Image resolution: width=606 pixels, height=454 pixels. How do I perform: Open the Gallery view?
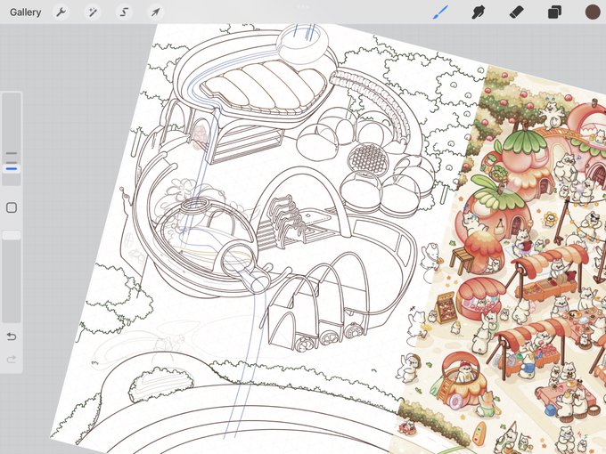point(26,12)
